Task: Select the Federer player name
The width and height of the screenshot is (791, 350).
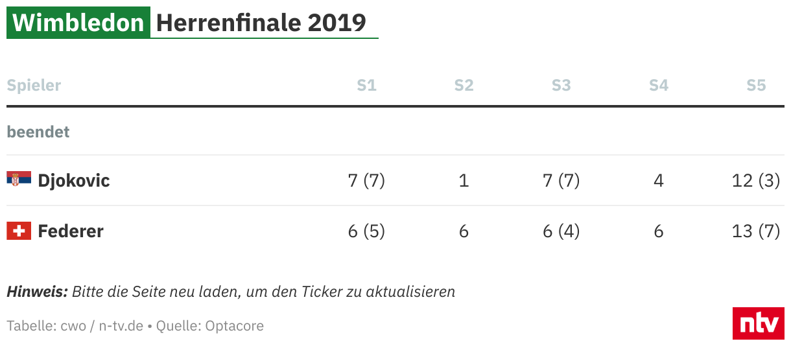Action: coord(71,231)
